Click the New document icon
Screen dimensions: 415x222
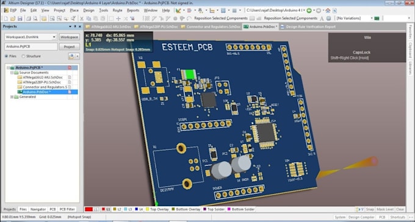click(x=6, y=18)
